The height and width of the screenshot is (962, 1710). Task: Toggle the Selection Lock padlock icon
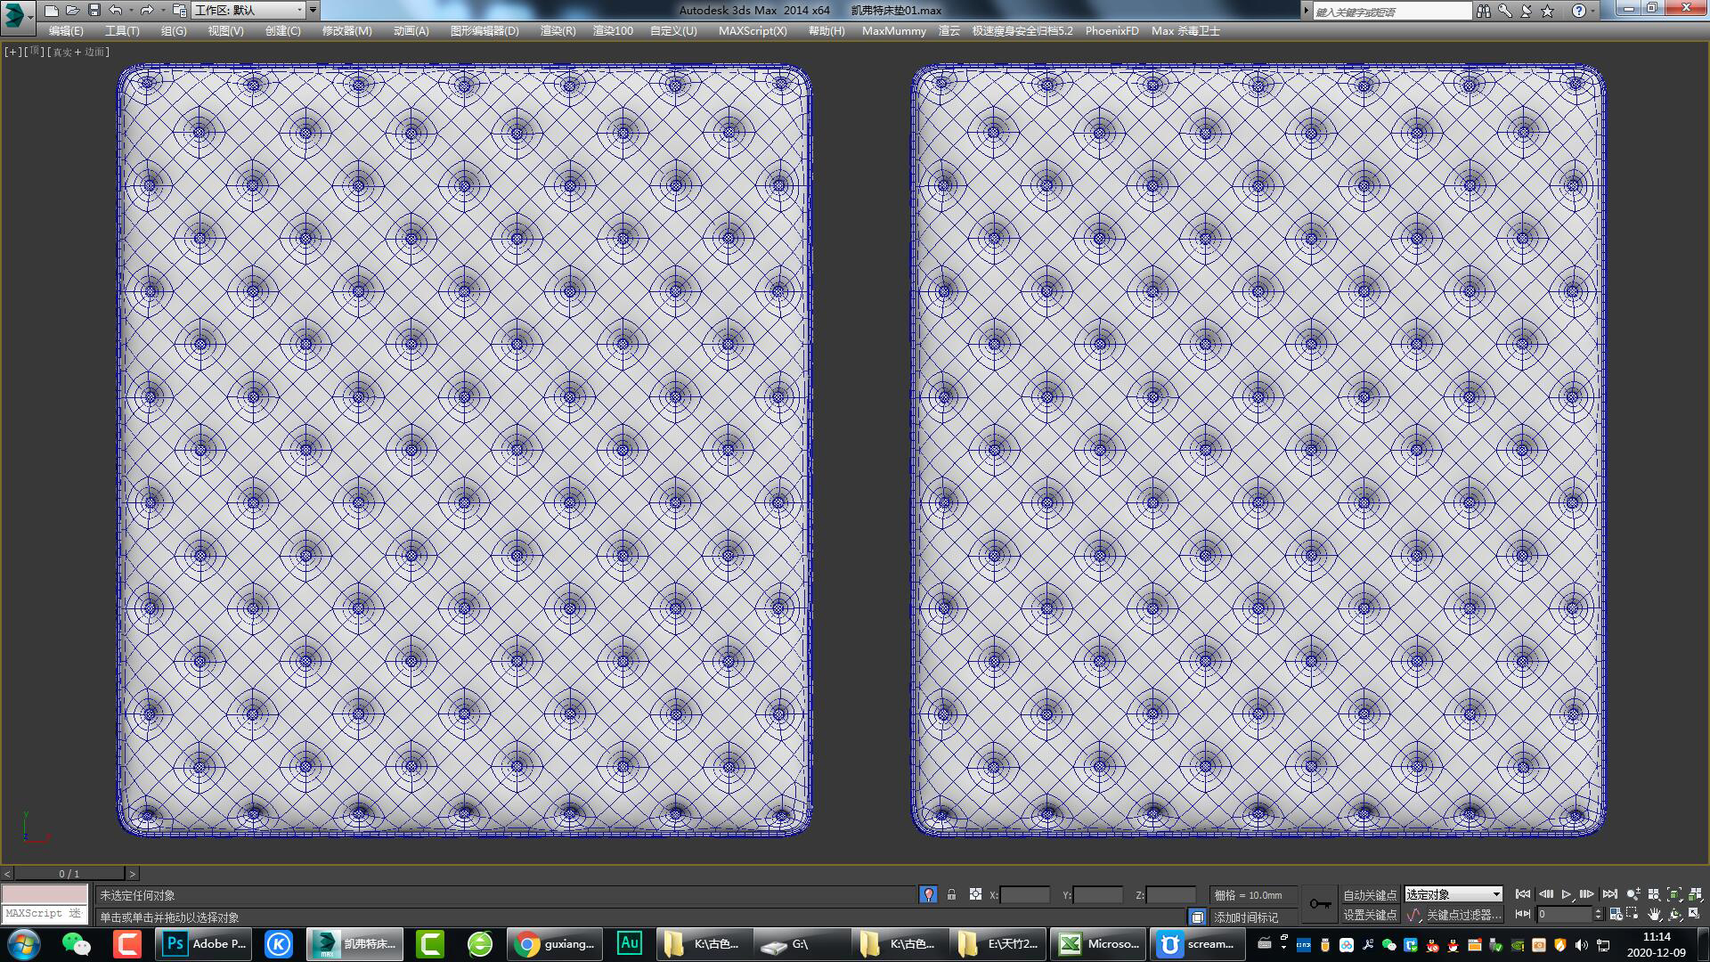(951, 894)
